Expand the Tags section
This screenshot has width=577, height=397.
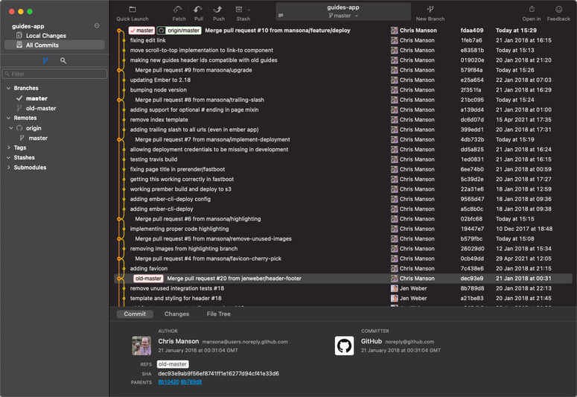8,147
